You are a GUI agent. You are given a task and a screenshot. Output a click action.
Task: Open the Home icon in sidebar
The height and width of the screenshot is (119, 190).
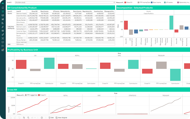(3, 7)
